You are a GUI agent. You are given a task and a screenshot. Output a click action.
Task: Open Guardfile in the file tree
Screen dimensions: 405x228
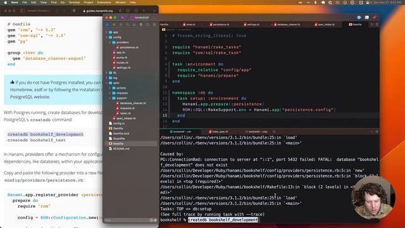[x=117, y=139]
